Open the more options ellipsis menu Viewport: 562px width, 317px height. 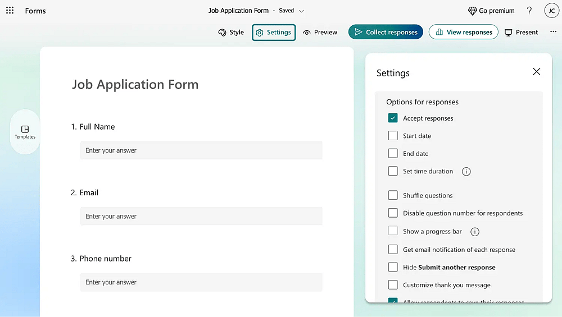point(554,32)
